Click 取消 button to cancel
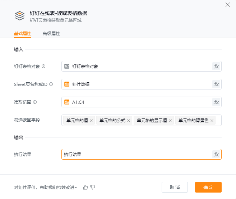 (x=175, y=187)
